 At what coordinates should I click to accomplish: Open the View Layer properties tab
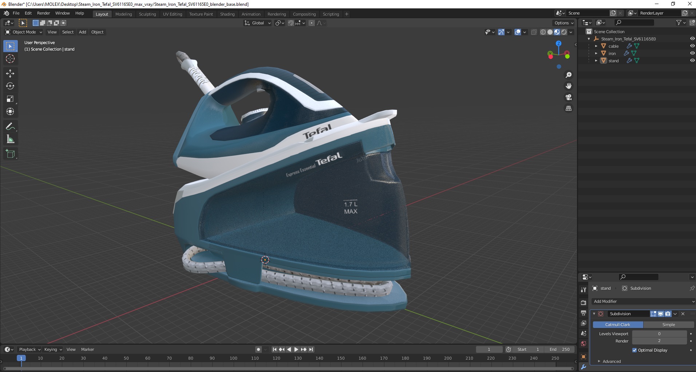coord(584,323)
